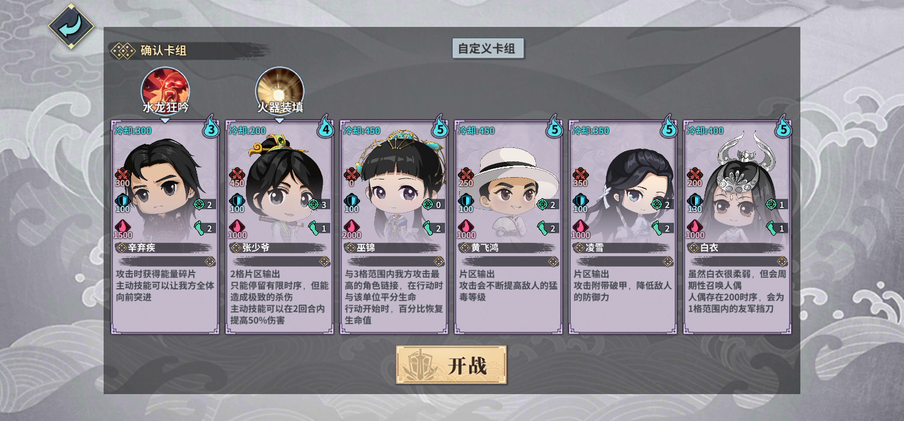Viewport: 904px width, 421px height.
Task: Click 辛弃疾's red attack swords icon
Action: pos(122,174)
